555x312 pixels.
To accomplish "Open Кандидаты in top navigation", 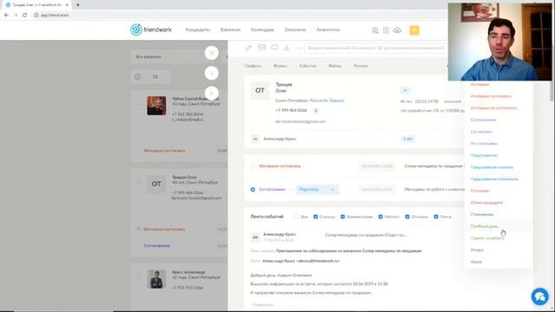I will click(198, 29).
